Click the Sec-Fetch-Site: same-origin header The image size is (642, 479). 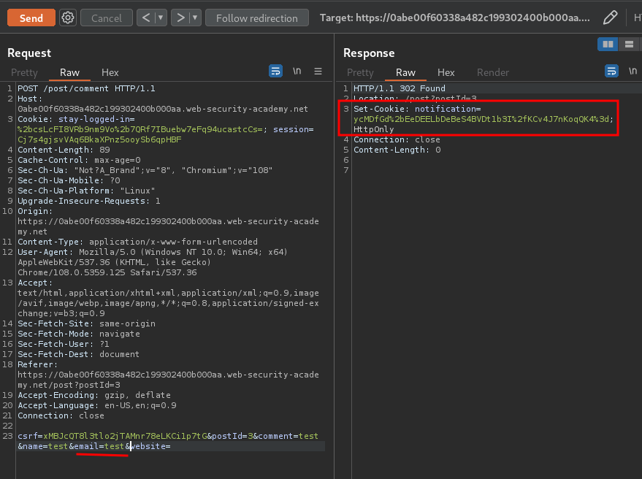click(x=86, y=324)
